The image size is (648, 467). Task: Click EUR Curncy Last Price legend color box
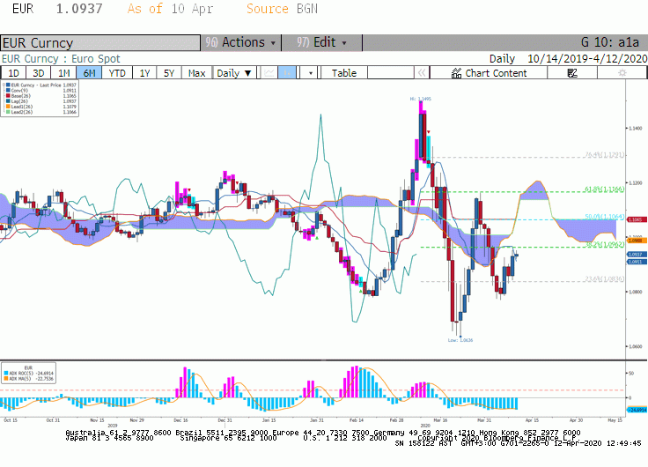tap(8, 85)
